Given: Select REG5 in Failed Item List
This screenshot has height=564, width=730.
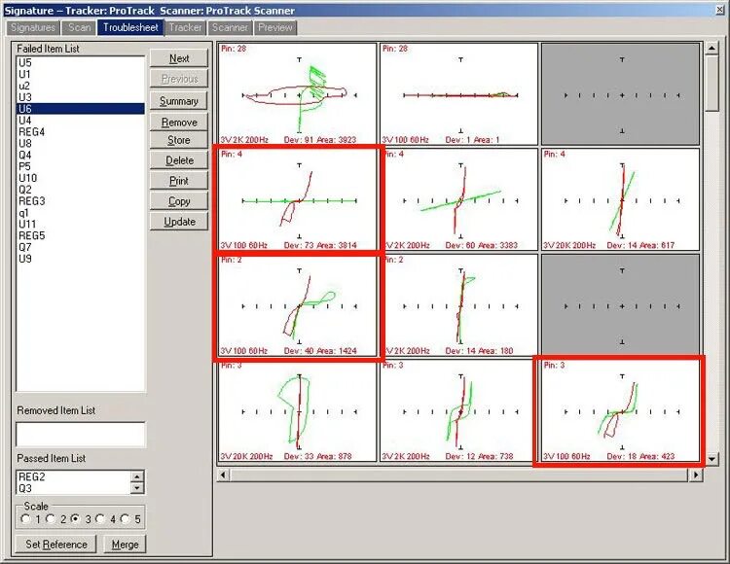Looking at the screenshot, I should 81,235.
